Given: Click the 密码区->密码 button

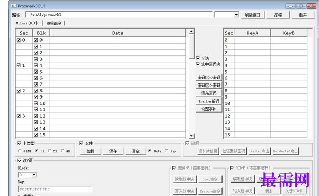Looking at the screenshot, I should [209, 77].
